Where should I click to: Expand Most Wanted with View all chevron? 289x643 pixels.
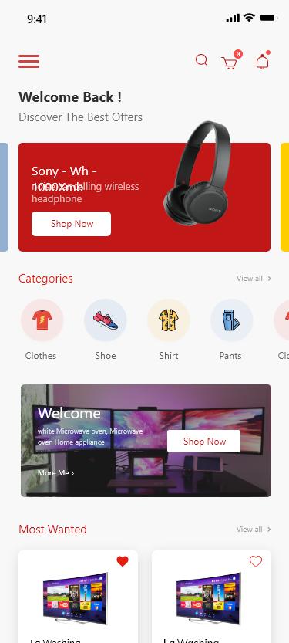(x=254, y=530)
